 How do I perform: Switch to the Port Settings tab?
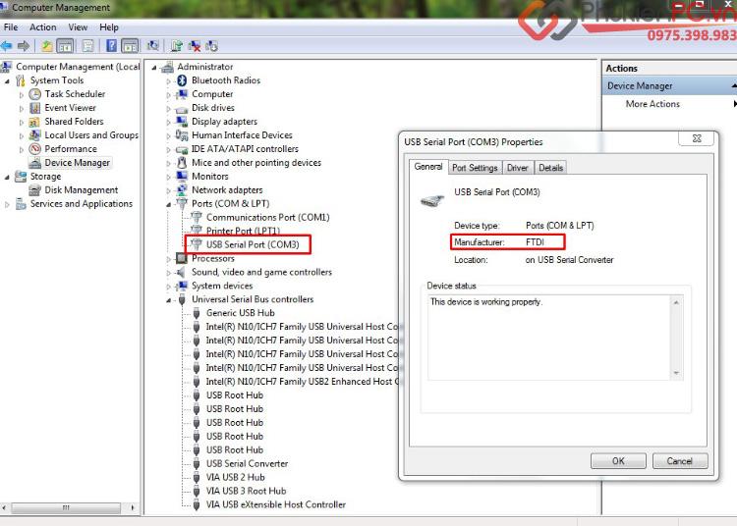click(475, 168)
